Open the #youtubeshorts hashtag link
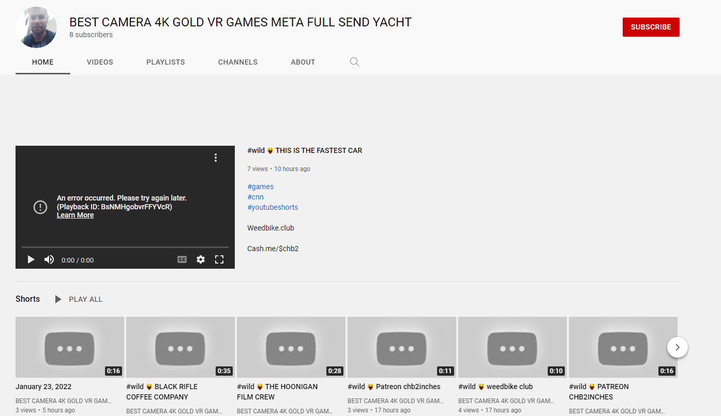This screenshot has width=721, height=416. 273,207
